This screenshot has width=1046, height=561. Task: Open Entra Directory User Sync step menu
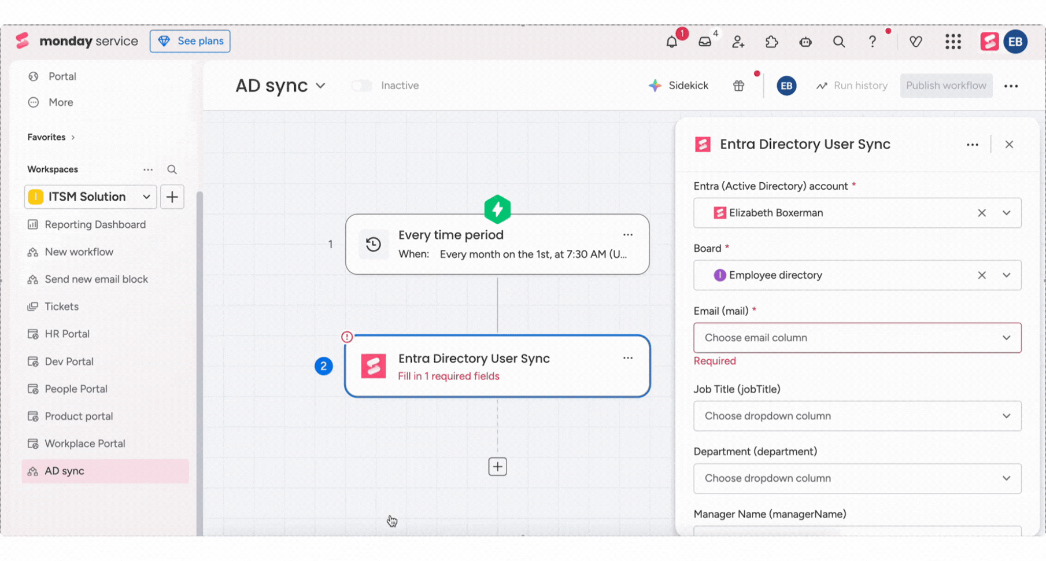[628, 358]
